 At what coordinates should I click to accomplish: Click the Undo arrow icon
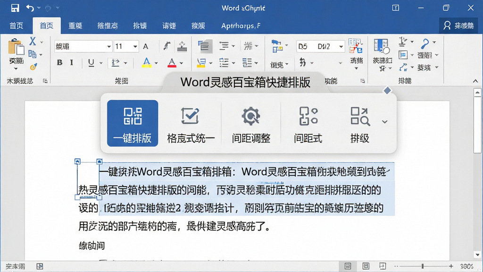click(30, 8)
